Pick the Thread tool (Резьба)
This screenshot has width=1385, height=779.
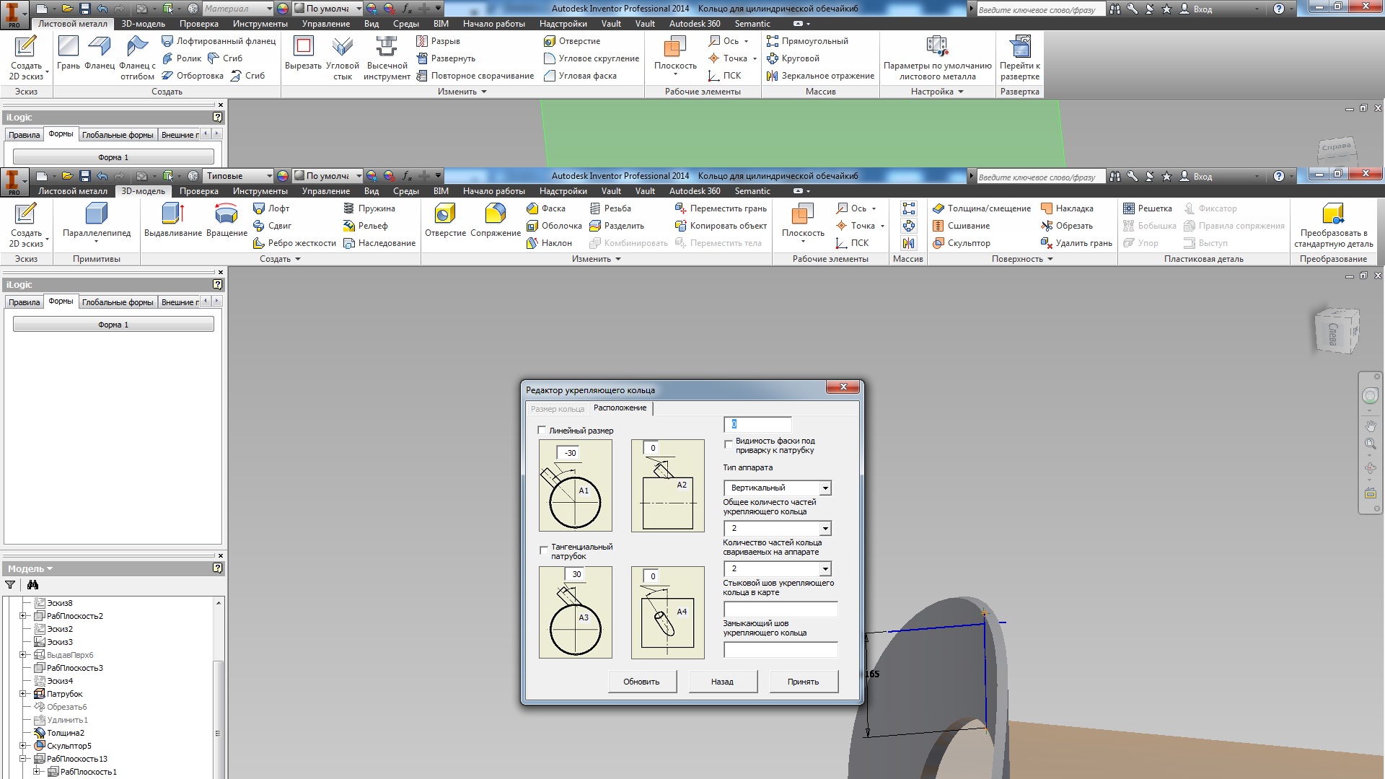pos(610,208)
